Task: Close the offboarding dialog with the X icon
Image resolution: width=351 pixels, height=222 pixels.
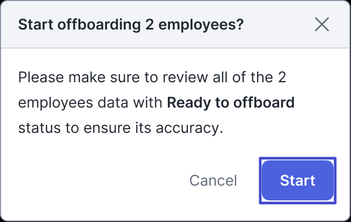Action: coord(322,24)
